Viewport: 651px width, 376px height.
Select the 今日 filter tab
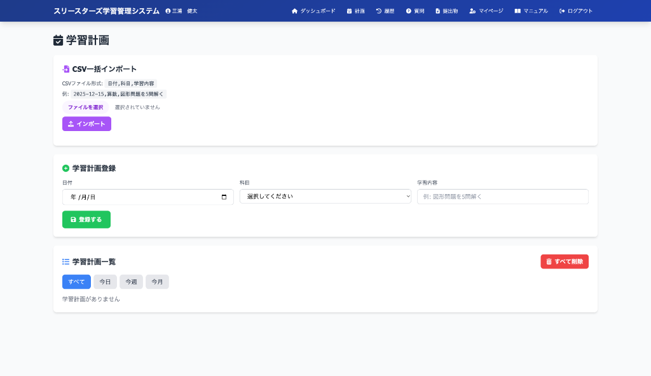coord(105,282)
